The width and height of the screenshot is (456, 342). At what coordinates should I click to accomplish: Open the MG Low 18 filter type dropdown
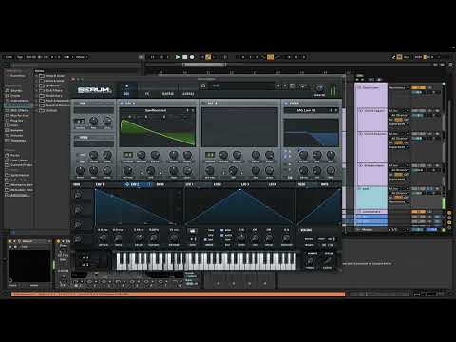tap(306, 110)
